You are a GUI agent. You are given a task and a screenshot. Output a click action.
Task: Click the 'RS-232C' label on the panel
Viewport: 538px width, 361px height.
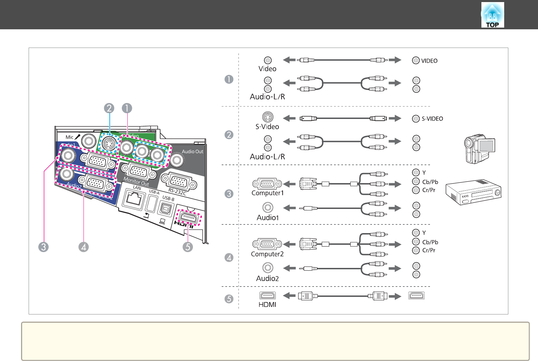tap(177, 192)
